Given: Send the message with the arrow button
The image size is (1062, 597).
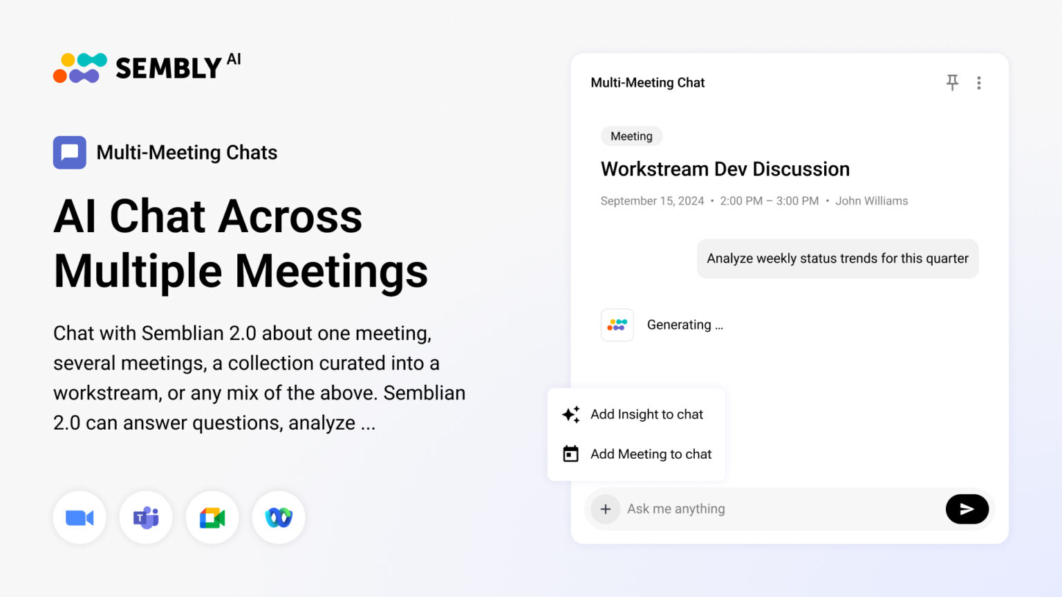Looking at the screenshot, I should (967, 509).
